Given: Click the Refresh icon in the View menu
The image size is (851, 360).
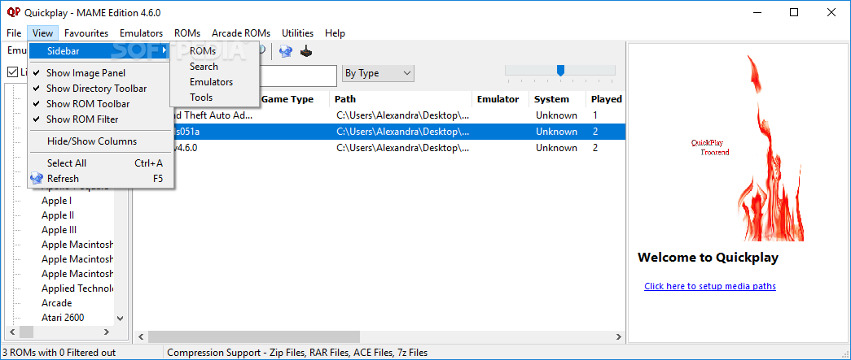Looking at the screenshot, I should [37, 178].
